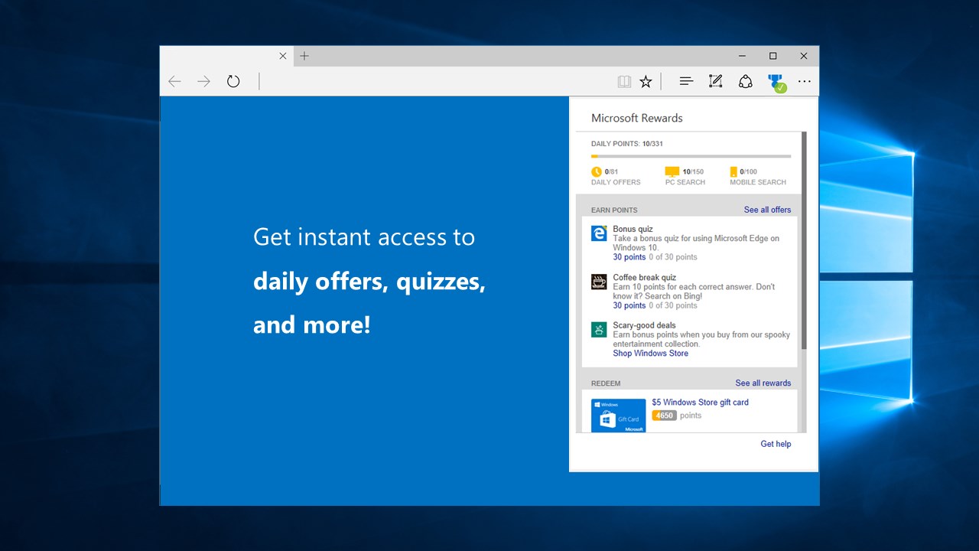Click Get help at the bottom

(x=776, y=444)
